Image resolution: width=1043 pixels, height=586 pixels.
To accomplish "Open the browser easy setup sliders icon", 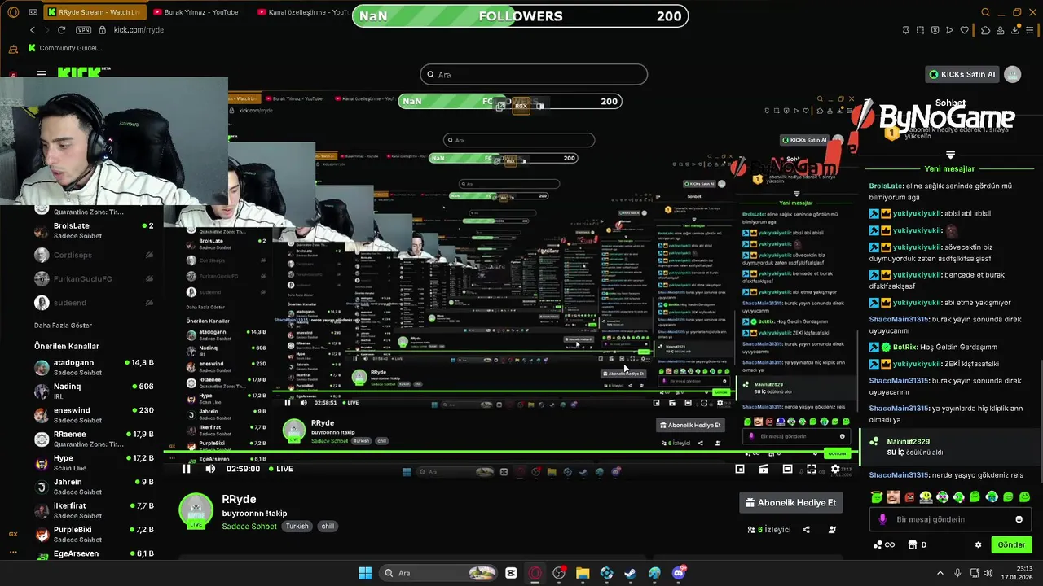I will coord(1028,30).
